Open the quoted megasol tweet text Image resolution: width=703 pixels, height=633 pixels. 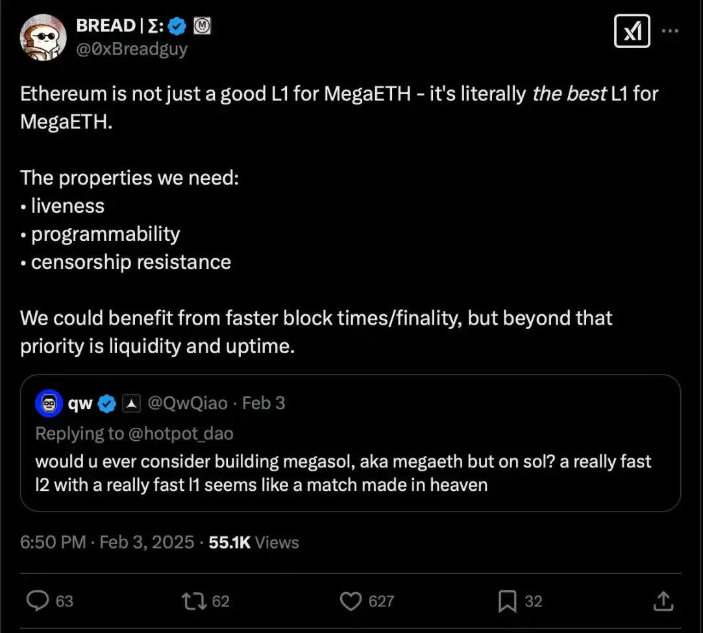(343, 473)
